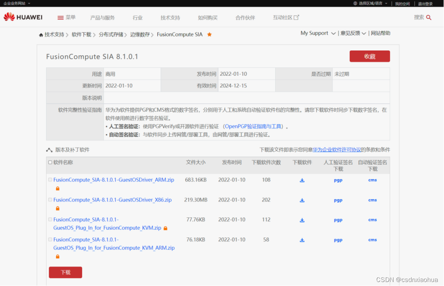Click the download count 202 cell
This screenshot has height=286, width=444.
point(266,200)
